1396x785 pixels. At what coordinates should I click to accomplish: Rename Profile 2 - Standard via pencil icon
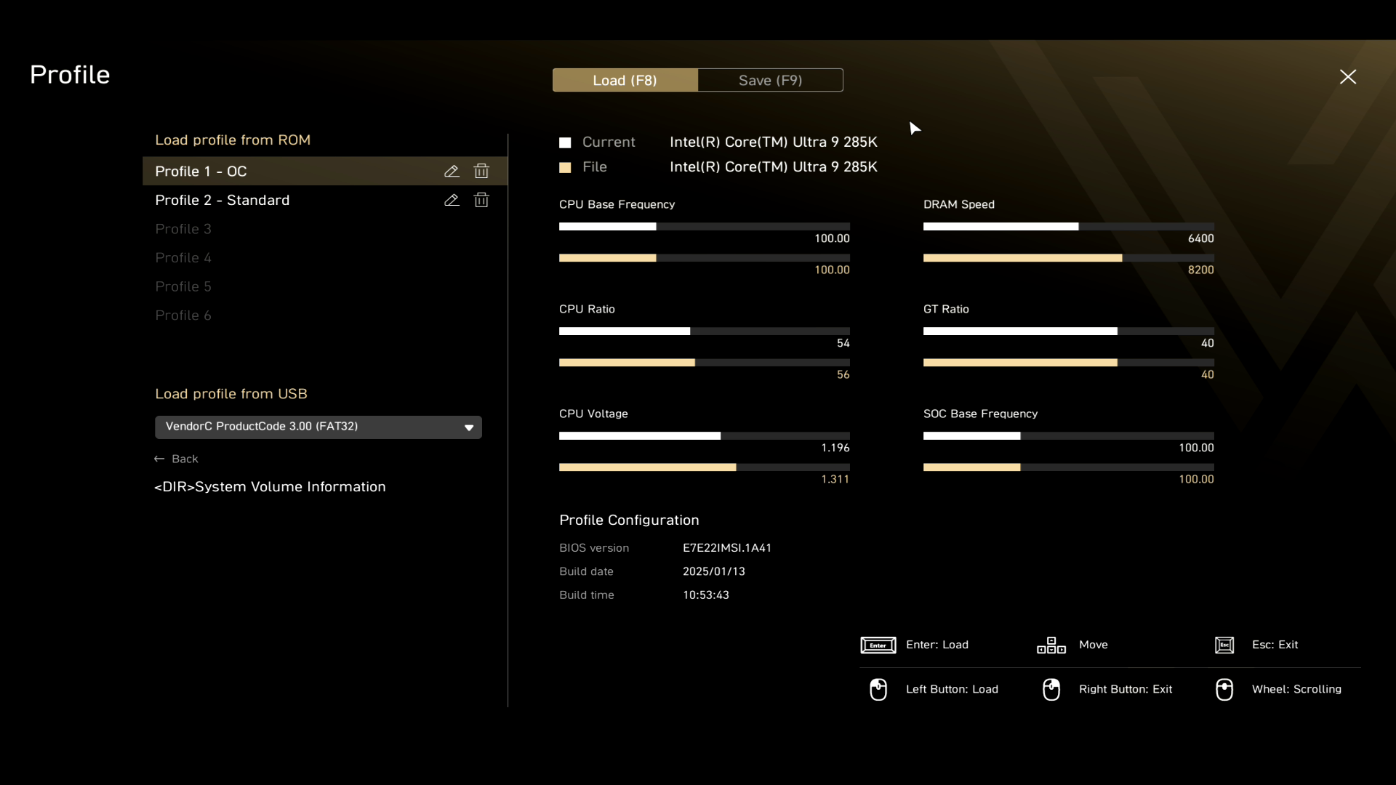click(x=452, y=200)
